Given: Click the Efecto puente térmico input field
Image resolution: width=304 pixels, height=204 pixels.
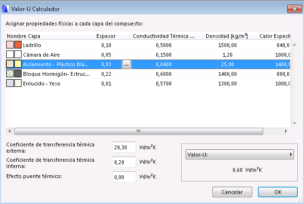Looking at the screenshot, I should coord(124,177).
